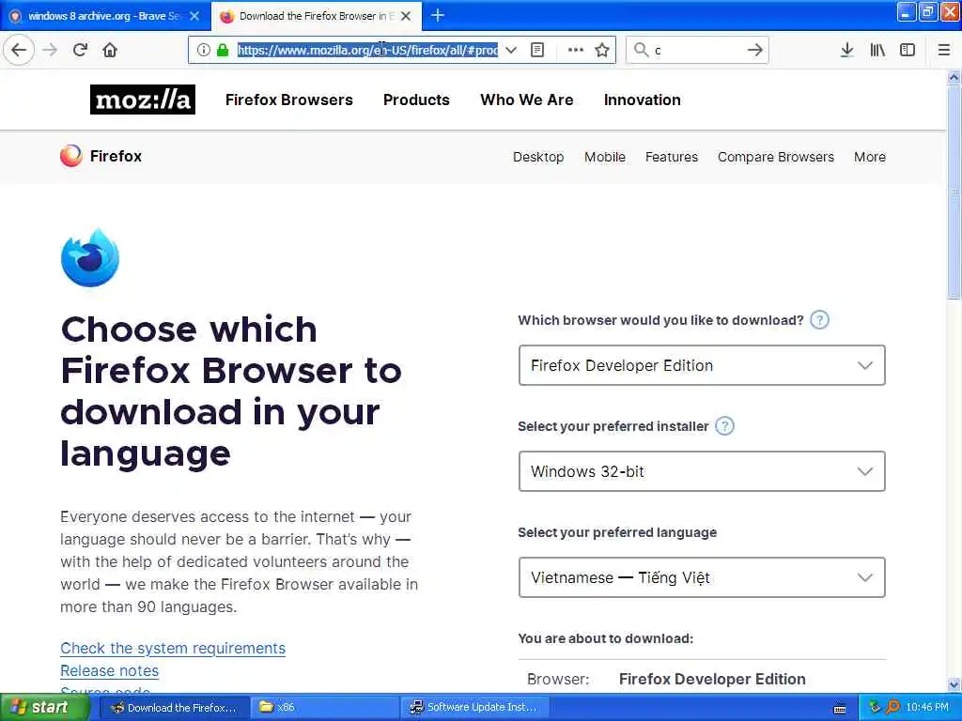Open the Release notes link
Screen dimensions: 962x721
[109, 670]
